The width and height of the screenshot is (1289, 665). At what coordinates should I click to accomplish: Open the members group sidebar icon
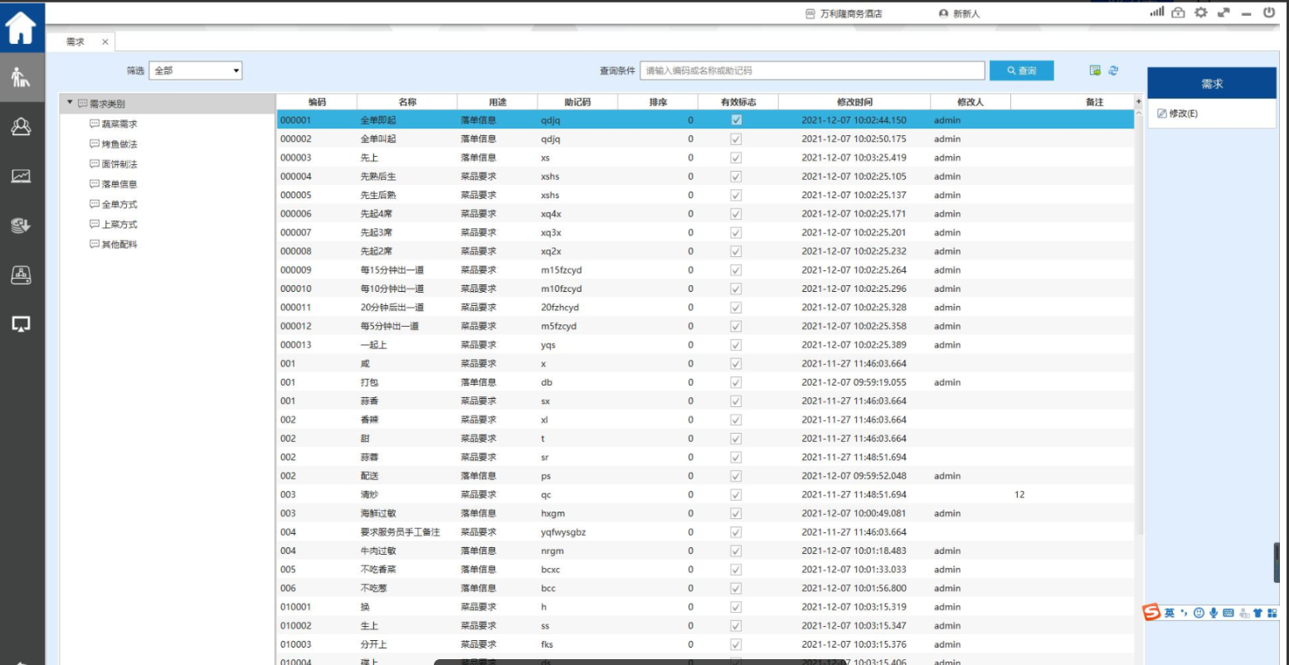coord(22,127)
